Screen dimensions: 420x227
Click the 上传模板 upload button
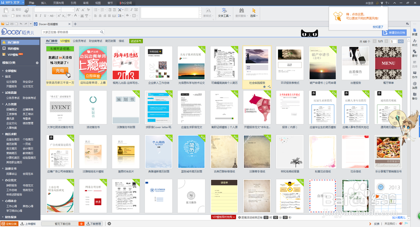(28, 224)
